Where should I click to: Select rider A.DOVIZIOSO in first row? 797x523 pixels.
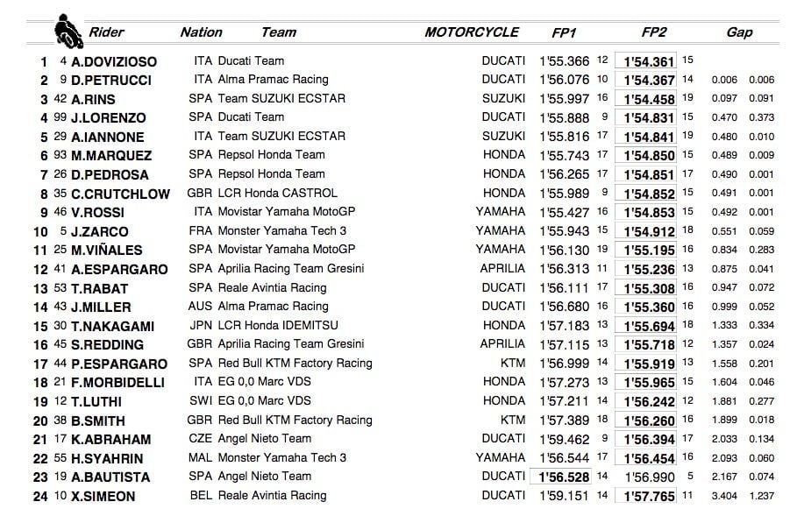click(116, 62)
